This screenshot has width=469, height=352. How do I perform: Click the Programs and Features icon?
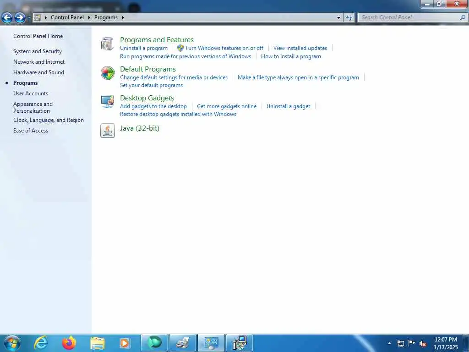click(x=107, y=44)
